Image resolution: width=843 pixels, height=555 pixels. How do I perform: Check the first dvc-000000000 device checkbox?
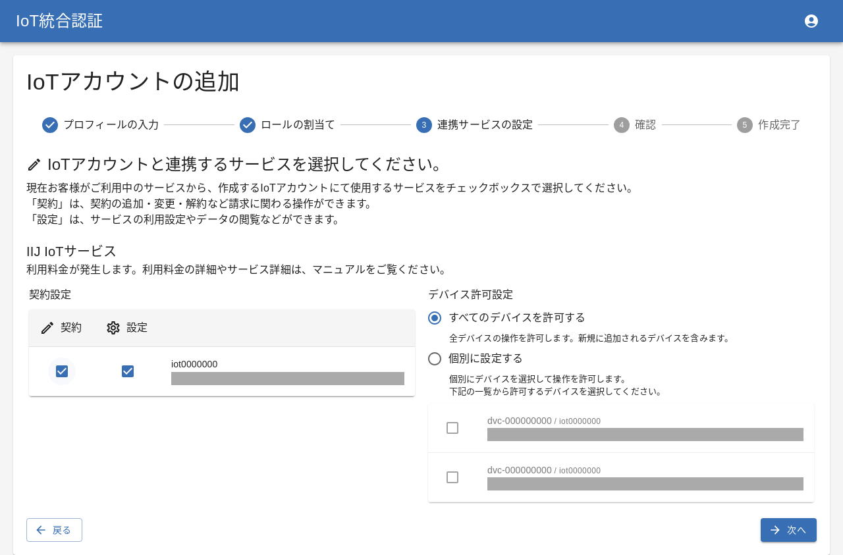pos(452,428)
